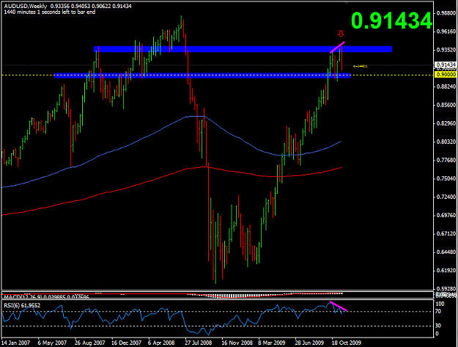Screen dimensions: 458x347
Task: Click the 0.96160 price axis label
Action: (446, 32)
